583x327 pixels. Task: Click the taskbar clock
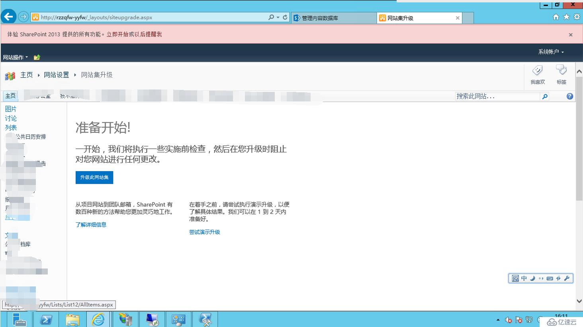[x=561, y=316]
